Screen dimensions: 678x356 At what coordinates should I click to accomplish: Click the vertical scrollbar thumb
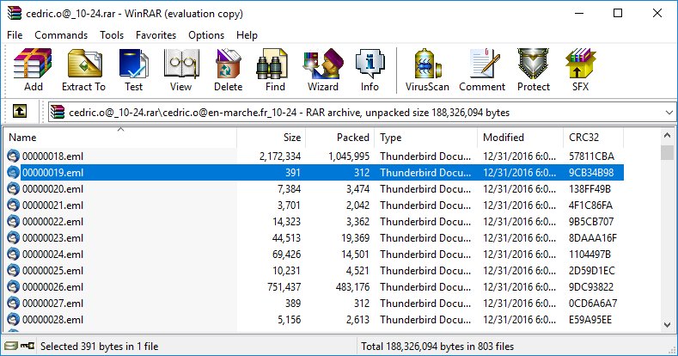click(x=667, y=152)
